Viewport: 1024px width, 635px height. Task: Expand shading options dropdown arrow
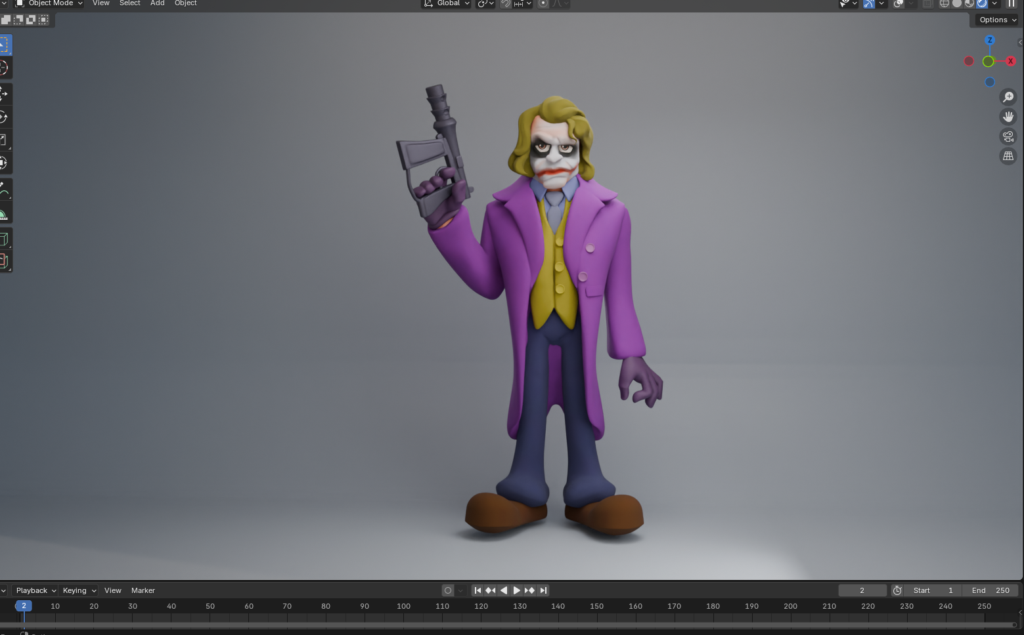click(995, 3)
